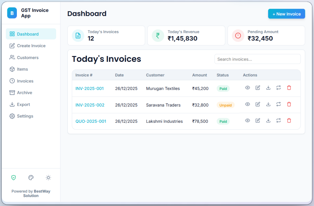Open Settings from the sidebar
Image resolution: width=314 pixels, height=206 pixels.
[x=31, y=116]
